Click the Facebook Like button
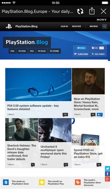This screenshot has width=110, height=196. tap(95, 48)
